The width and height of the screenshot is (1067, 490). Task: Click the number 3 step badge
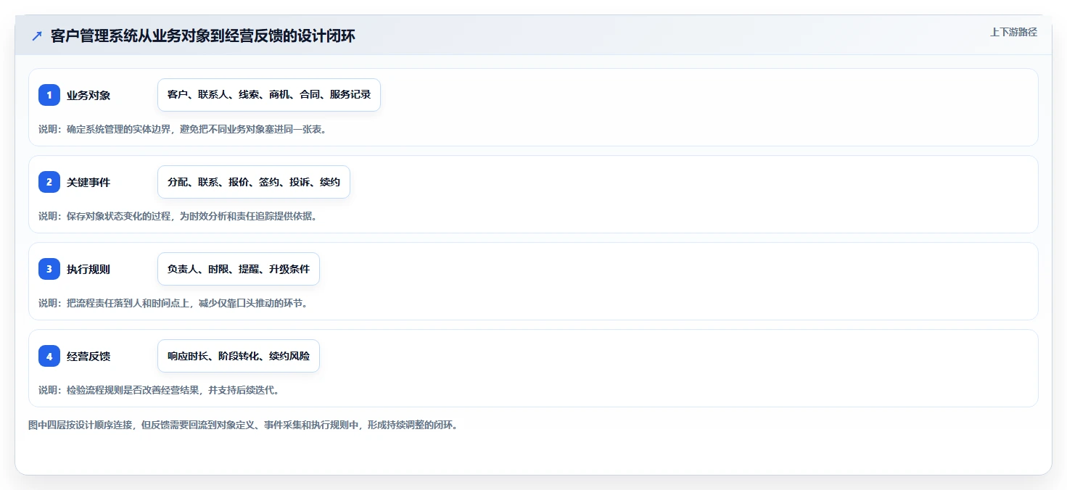(x=49, y=269)
